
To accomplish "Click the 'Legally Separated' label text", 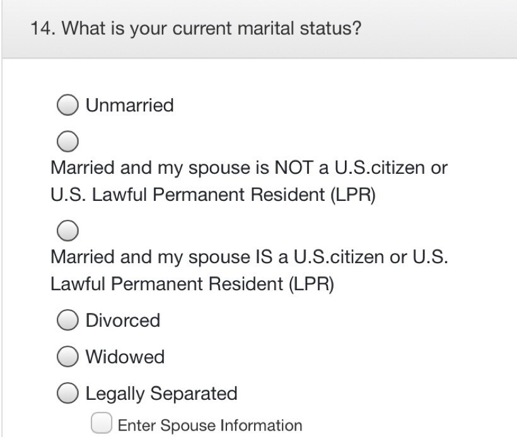I will [x=161, y=394].
